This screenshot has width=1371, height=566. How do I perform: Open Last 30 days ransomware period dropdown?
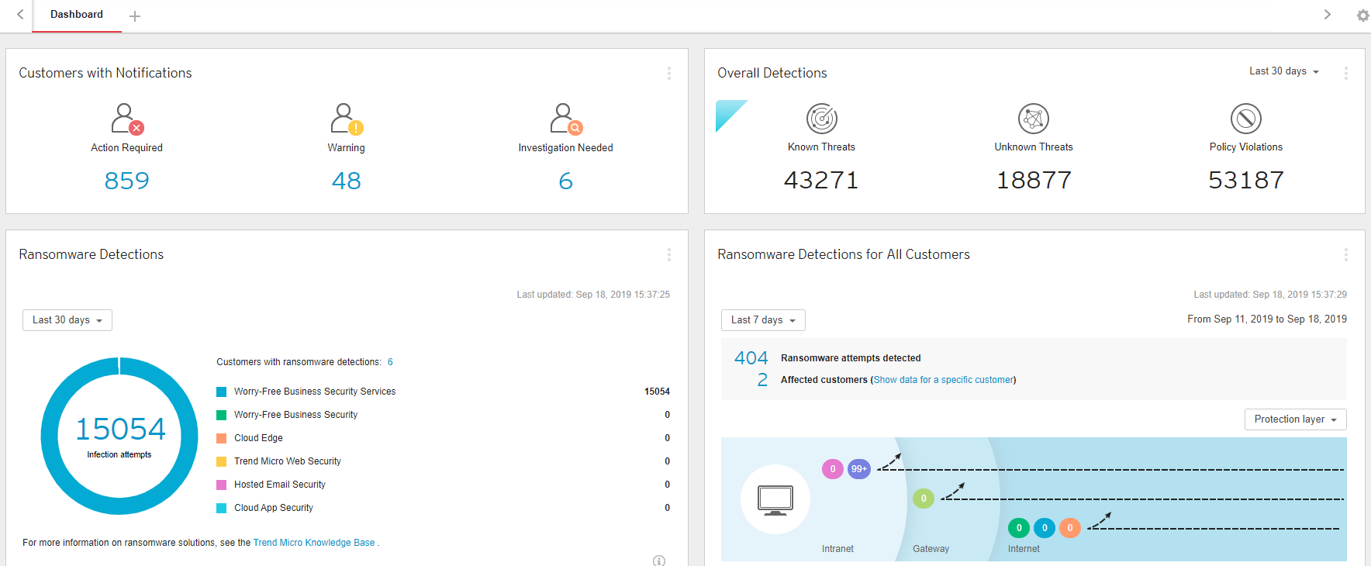click(67, 320)
